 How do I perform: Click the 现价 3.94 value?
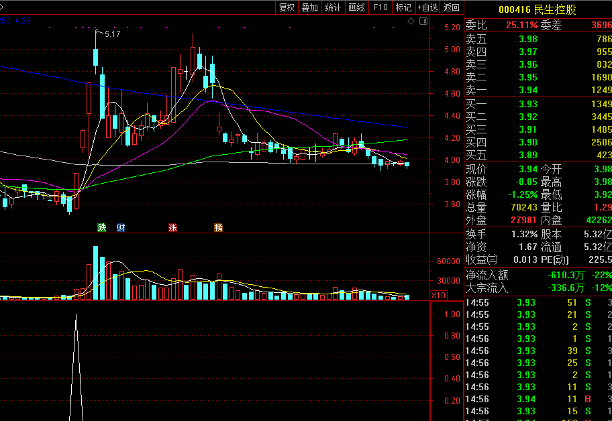528,169
